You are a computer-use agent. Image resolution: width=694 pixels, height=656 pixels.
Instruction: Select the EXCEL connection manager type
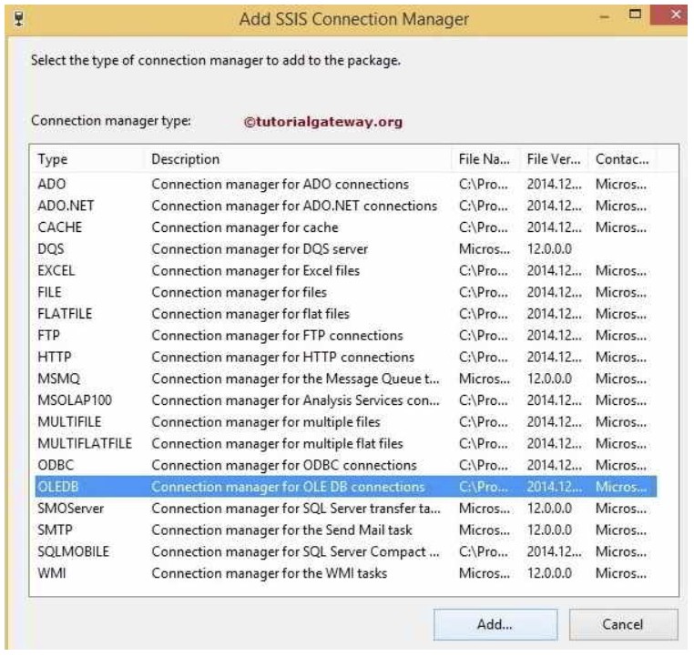345,270
